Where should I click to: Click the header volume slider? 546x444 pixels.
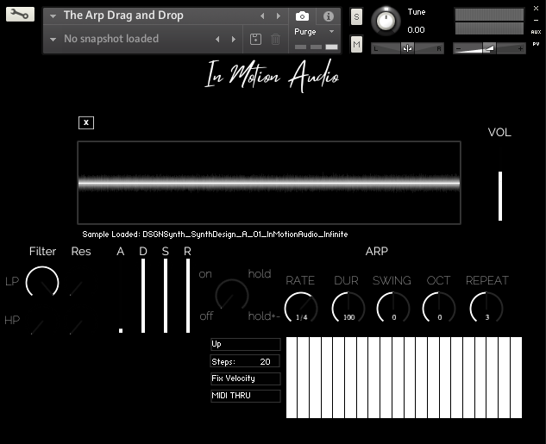click(489, 48)
